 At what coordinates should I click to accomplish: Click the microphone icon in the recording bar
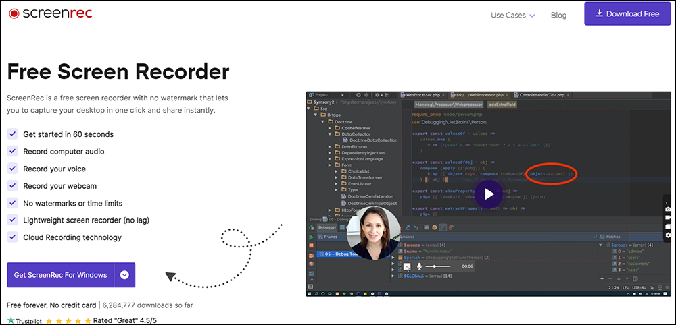click(418, 266)
